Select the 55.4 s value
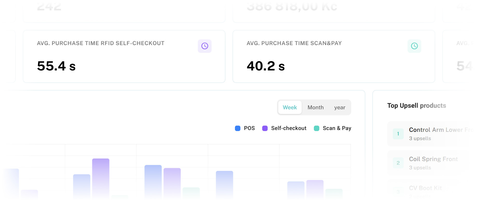 click(56, 66)
